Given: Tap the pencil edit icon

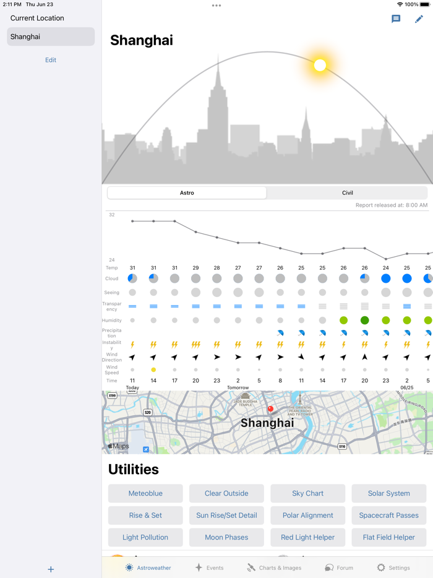Looking at the screenshot, I should pos(419,19).
